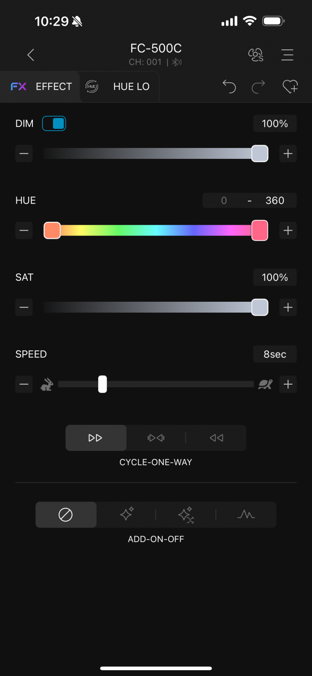Enable the random sparkle add-on
Image resolution: width=312 pixels, height=676 pixels.
(x=186, y=515)
